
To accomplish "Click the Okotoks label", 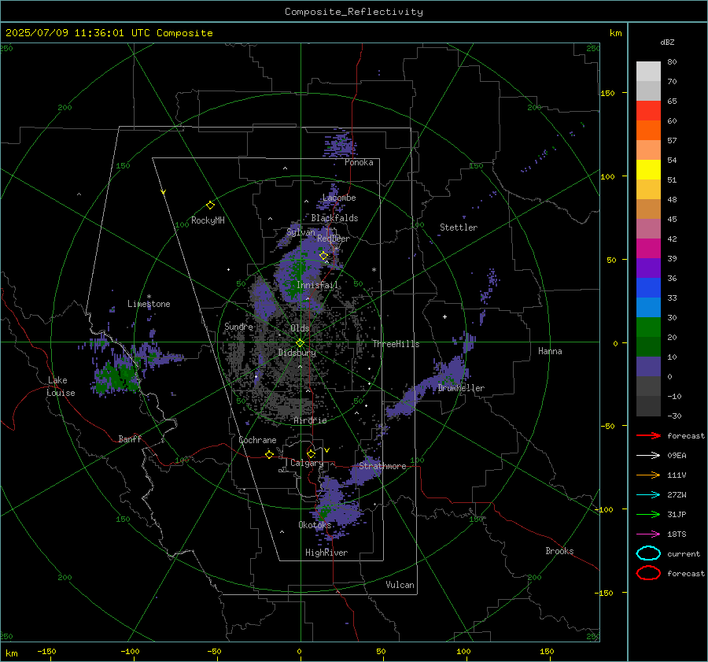I will click(315, 525).
